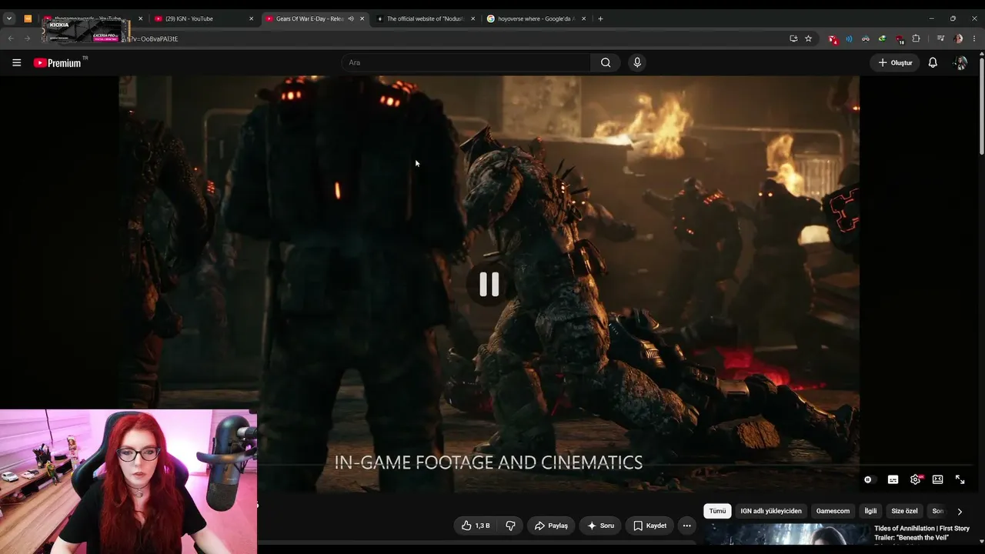
Task: Open Tides of Annihilation video title link
Action: click(922, 532)
